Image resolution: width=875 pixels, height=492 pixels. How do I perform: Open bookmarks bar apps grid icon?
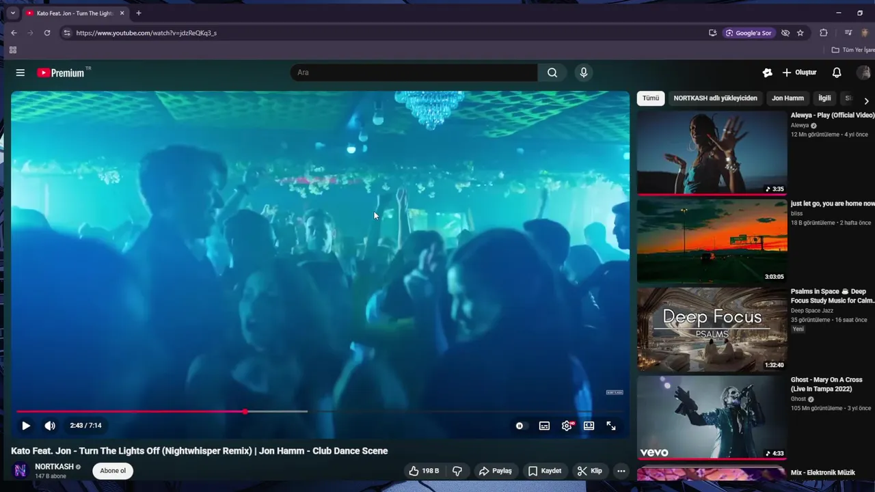(x=13, y=50)
